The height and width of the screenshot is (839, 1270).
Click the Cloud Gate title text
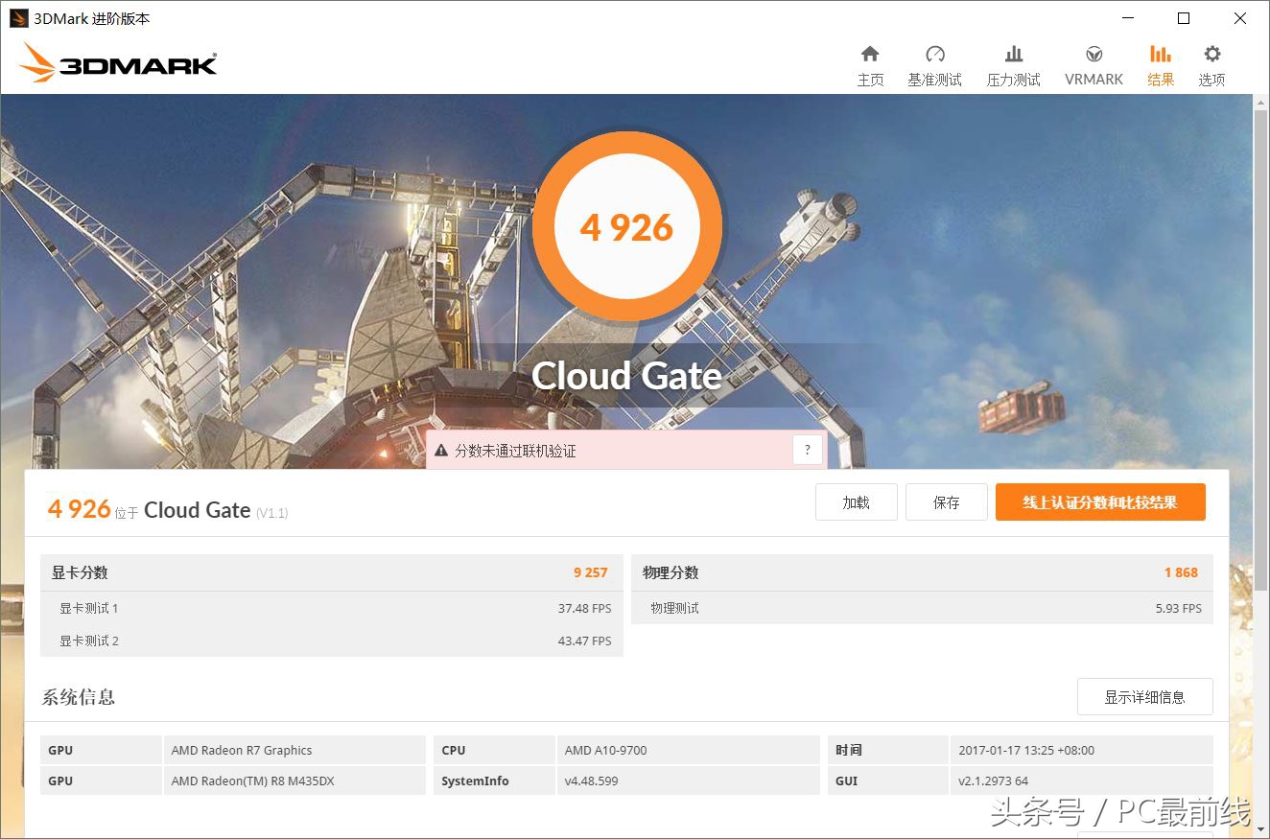[x=626, y=376]
